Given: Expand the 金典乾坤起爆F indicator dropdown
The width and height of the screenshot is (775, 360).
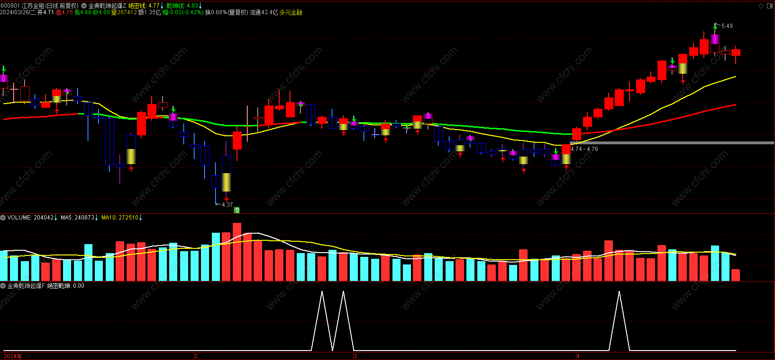Looking at the screenshot, I should [3, 286].
